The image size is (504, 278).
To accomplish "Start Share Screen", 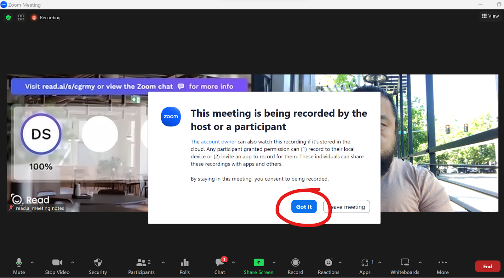I will 259,266.
